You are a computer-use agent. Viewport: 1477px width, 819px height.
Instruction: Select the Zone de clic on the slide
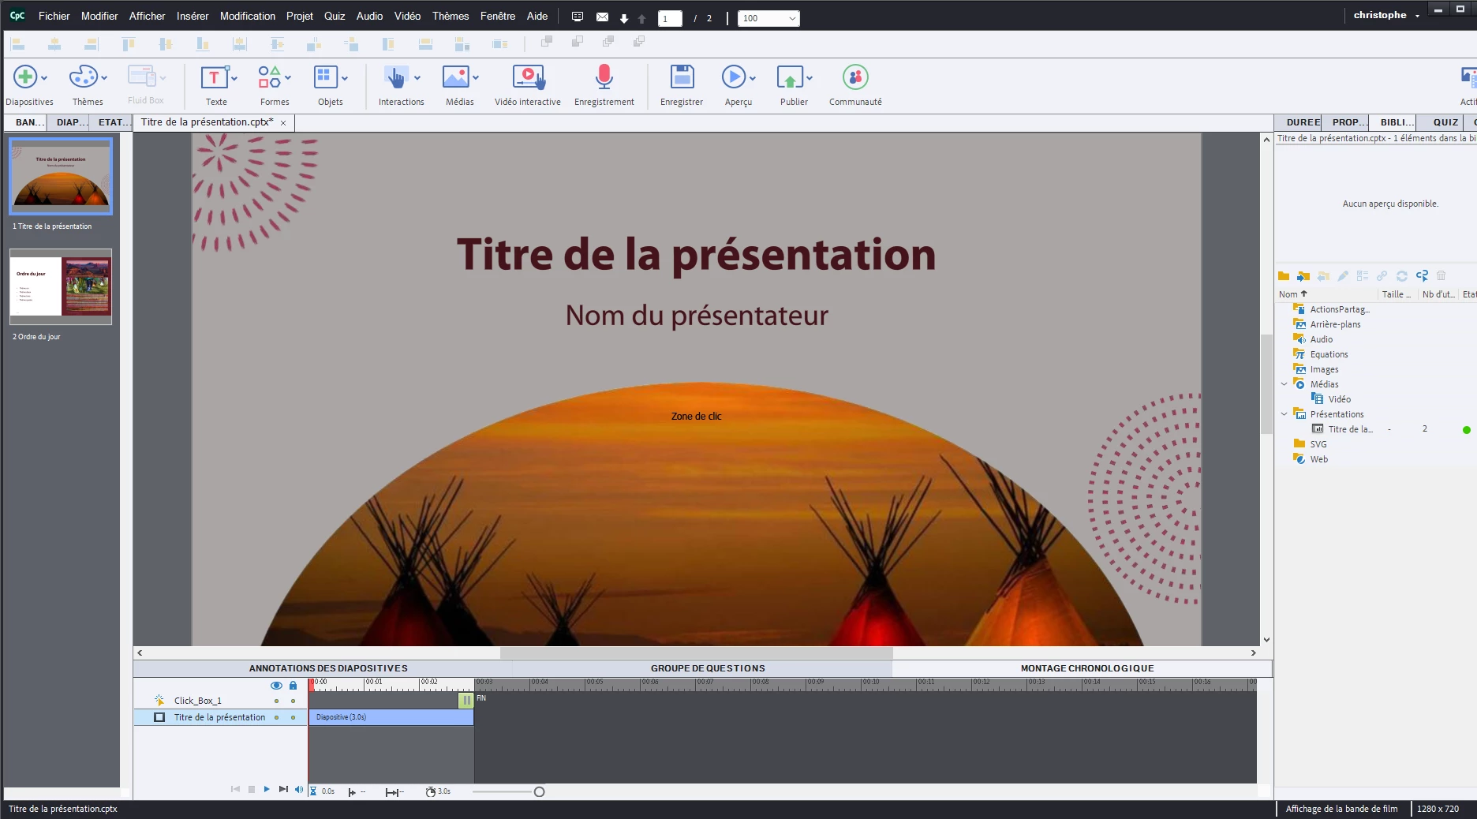pyautogui.click(x=696, y=417)
